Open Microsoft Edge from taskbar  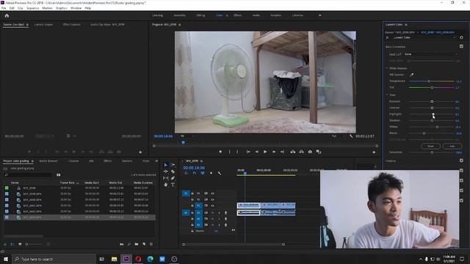tap(150, 259)
